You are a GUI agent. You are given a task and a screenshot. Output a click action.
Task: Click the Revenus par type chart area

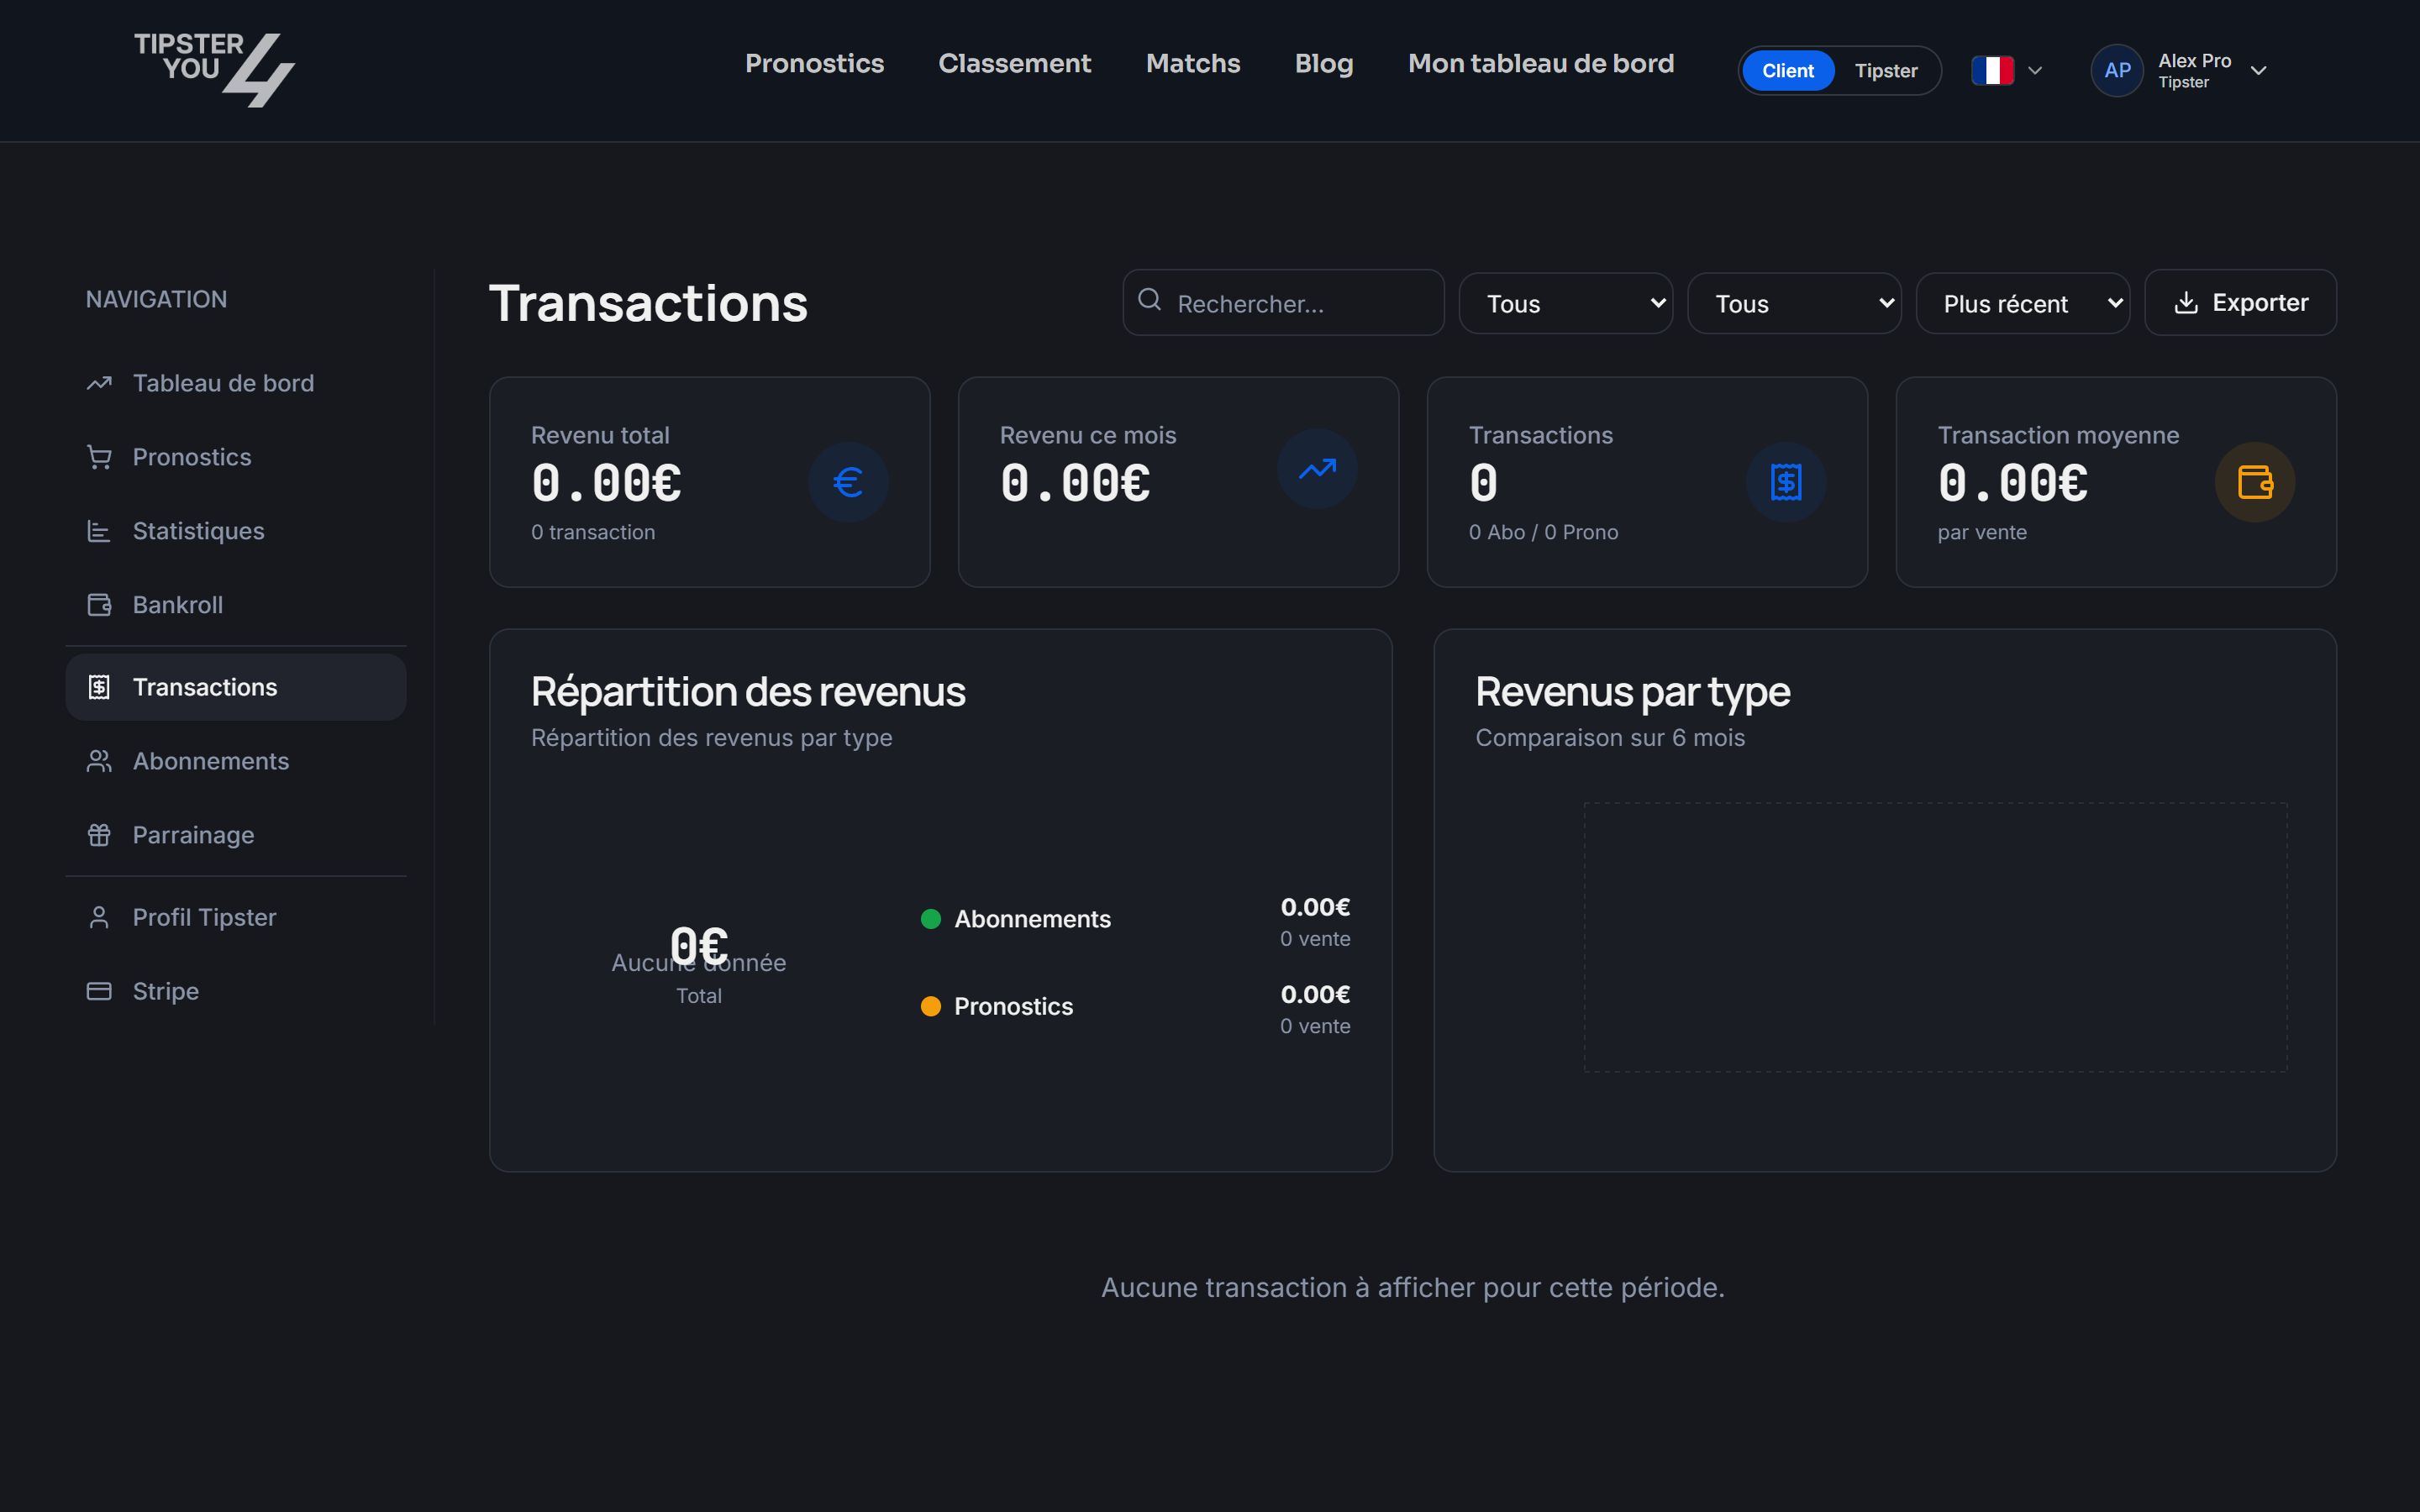(1935, 937)
